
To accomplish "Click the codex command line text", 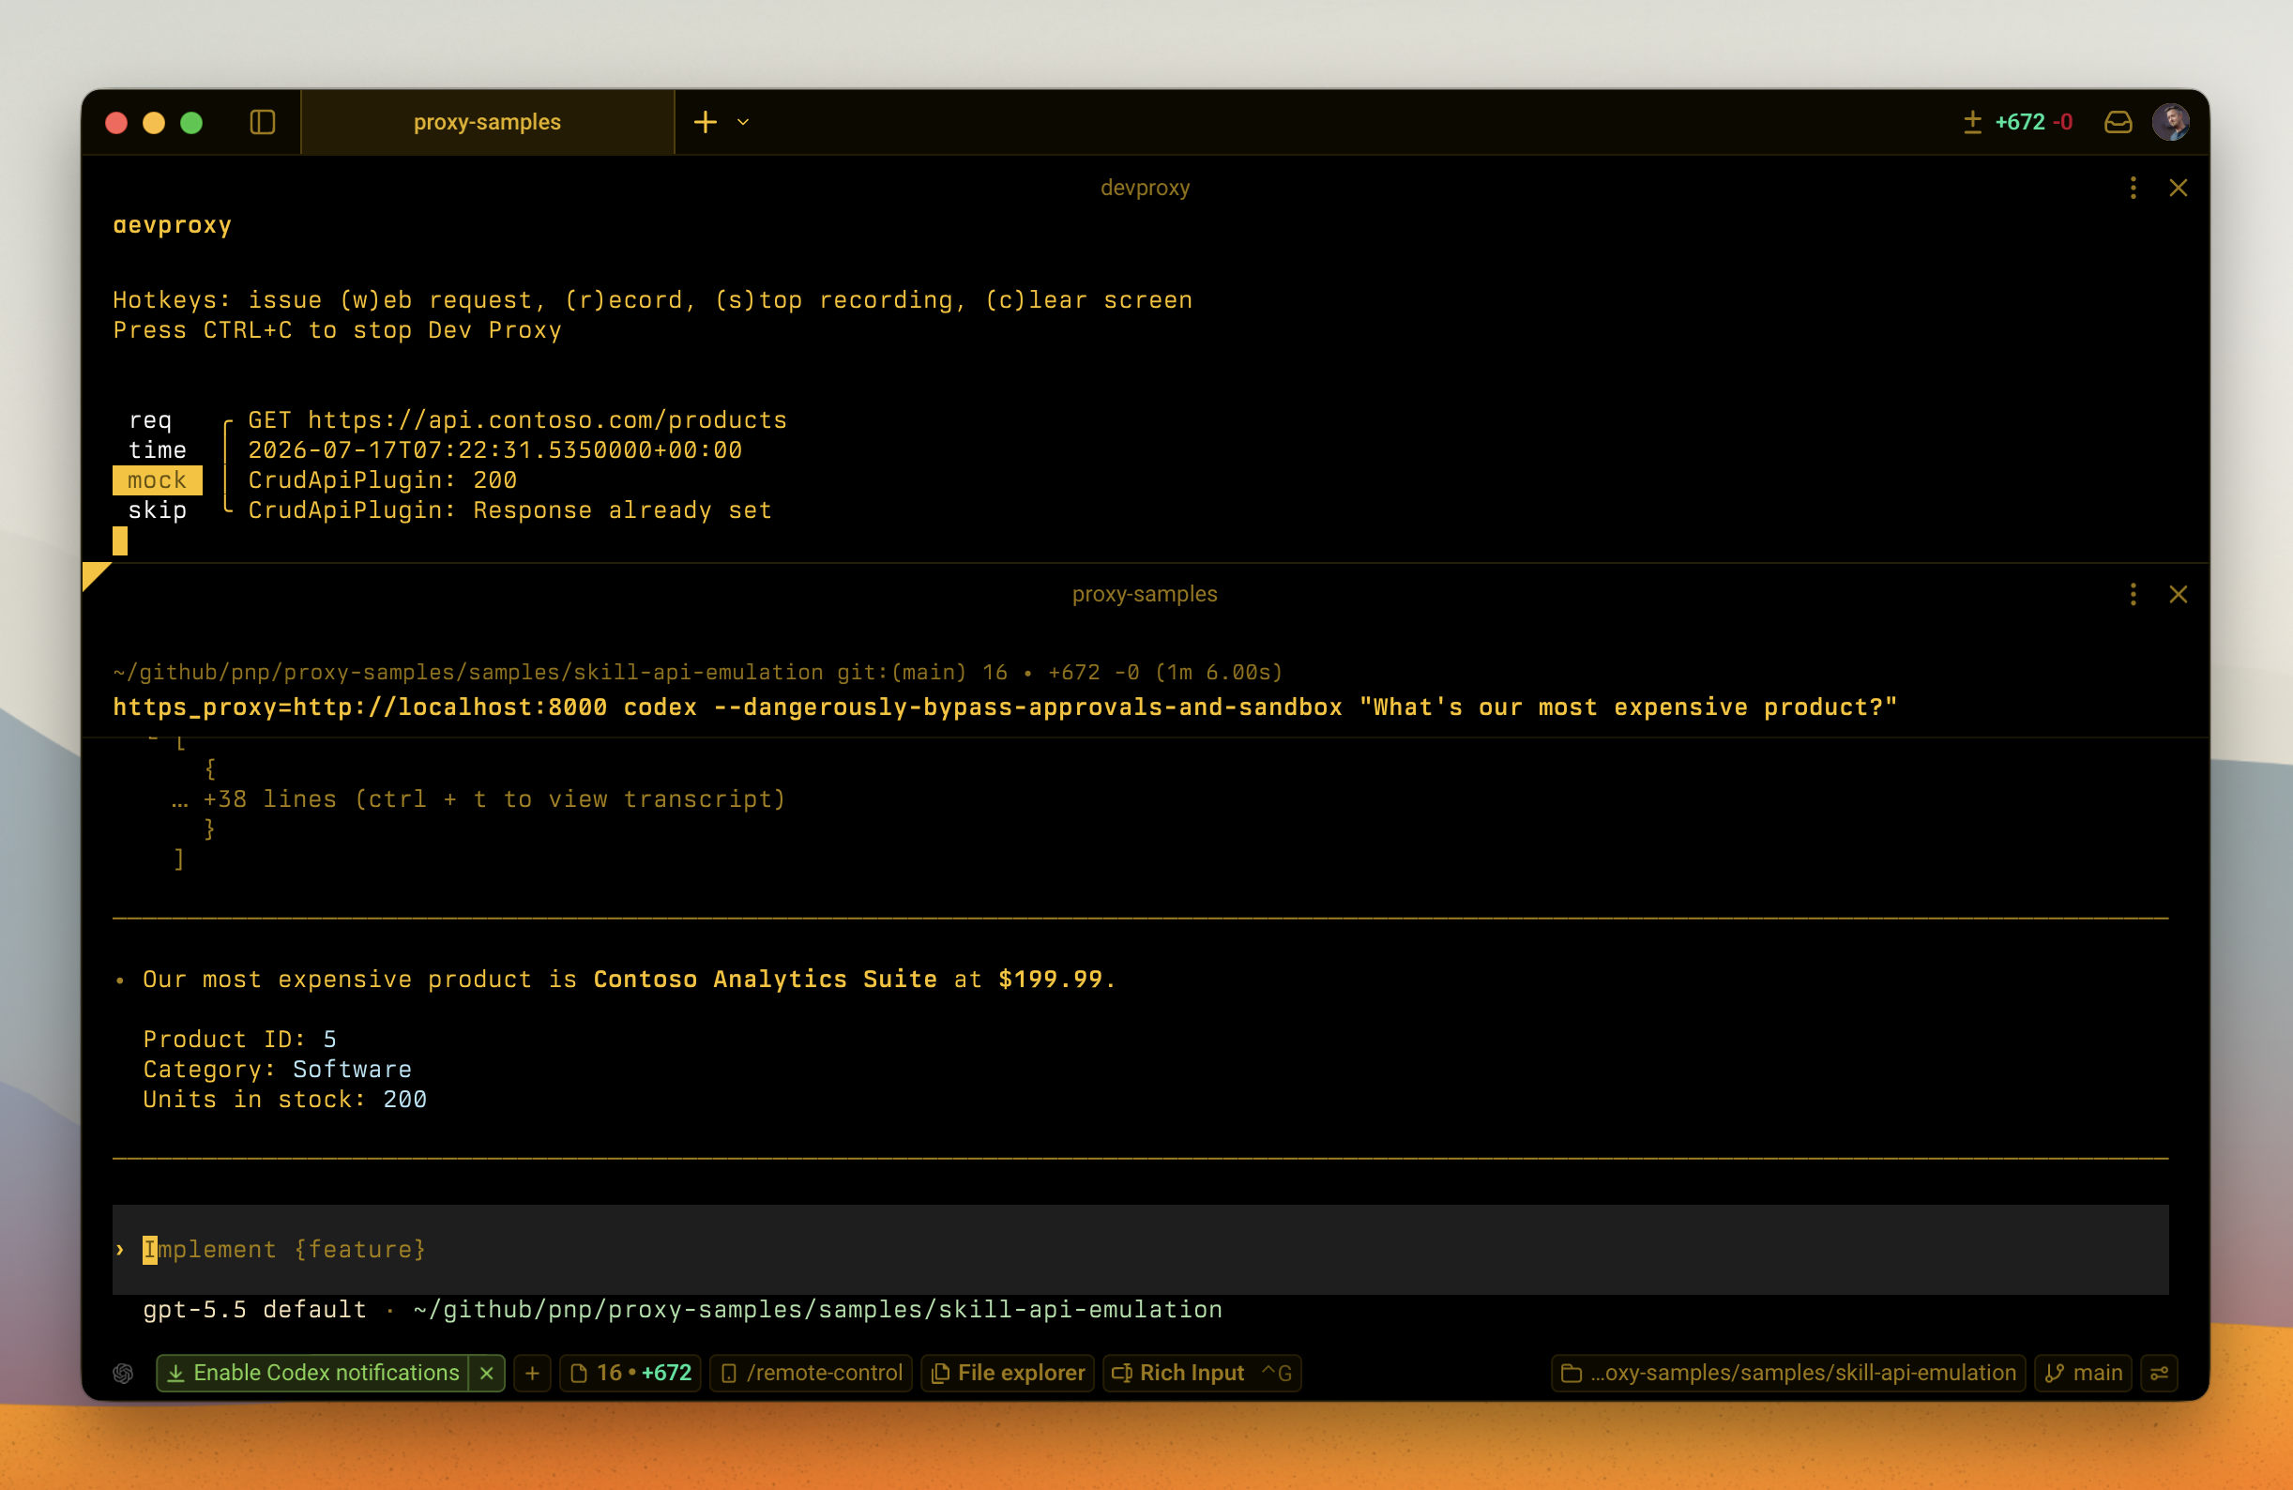I will click(1005, 707).
